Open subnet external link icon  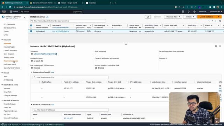pyautogui.click(x=56, y=54)
